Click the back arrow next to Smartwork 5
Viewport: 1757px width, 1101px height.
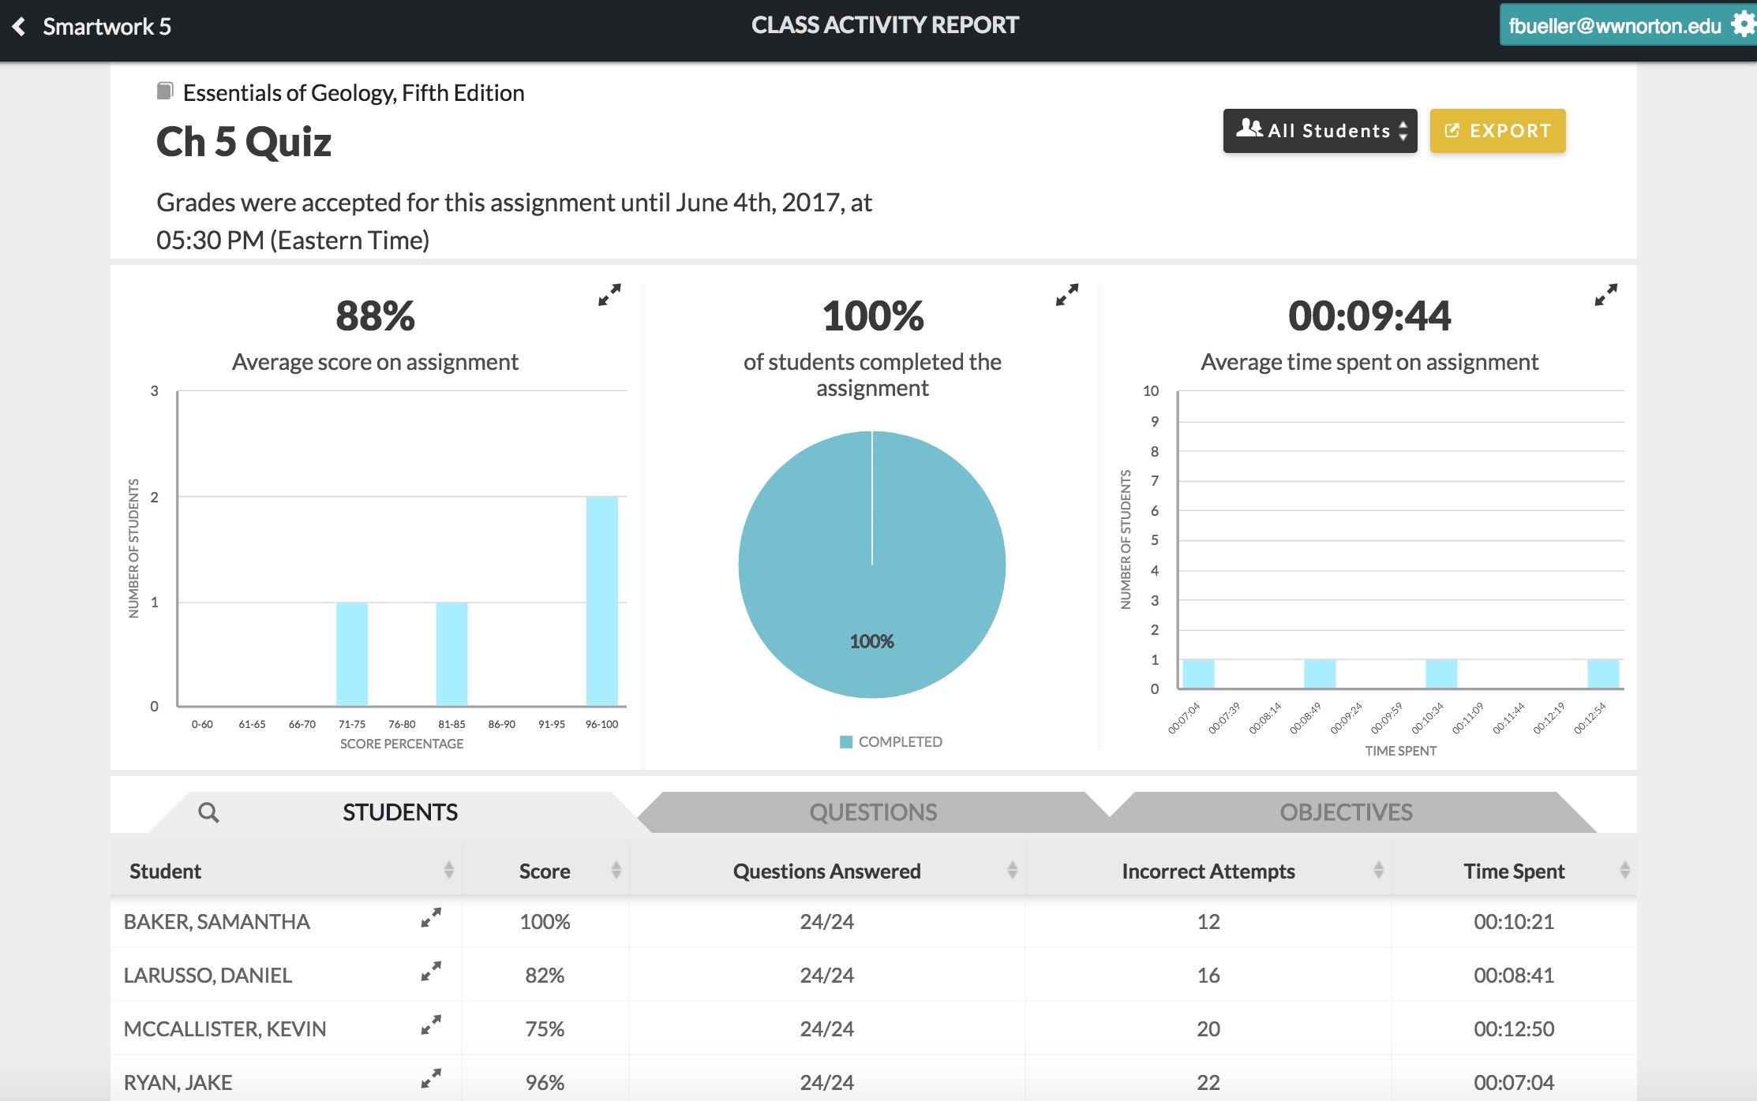click(19, 27)
